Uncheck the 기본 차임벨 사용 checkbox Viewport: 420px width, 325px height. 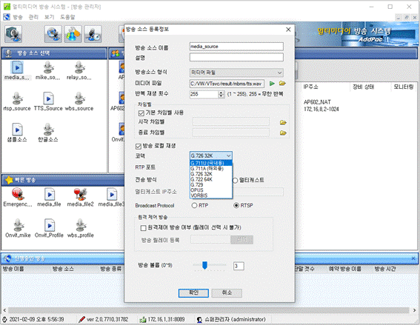(x=141, y=113)
